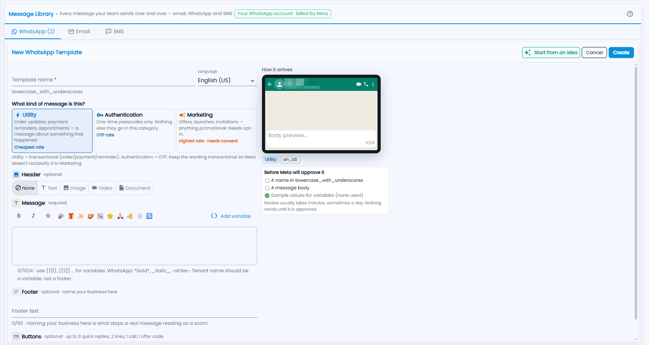Select the Authentication message category

click(x=135, y=131)
